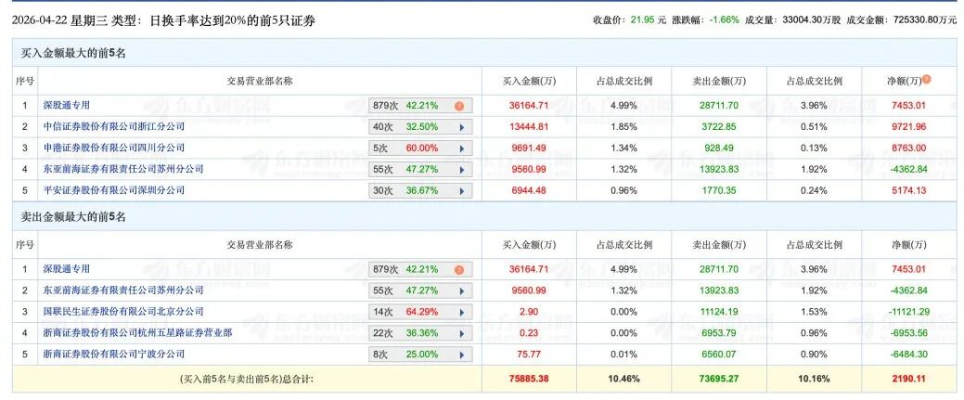Expand arrow for 浙商证券宁波分公司 stats
This screenshot has width=964, height=400.
pos(461,355)
